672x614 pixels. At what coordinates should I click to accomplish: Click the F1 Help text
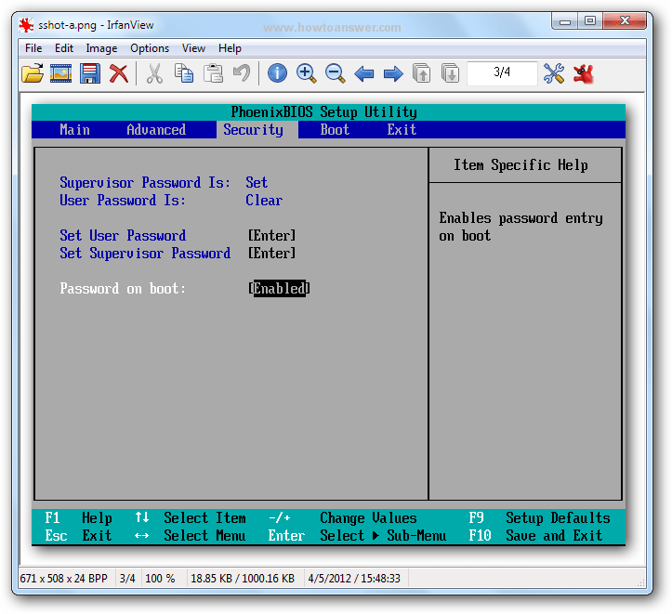tap(79, 517)
